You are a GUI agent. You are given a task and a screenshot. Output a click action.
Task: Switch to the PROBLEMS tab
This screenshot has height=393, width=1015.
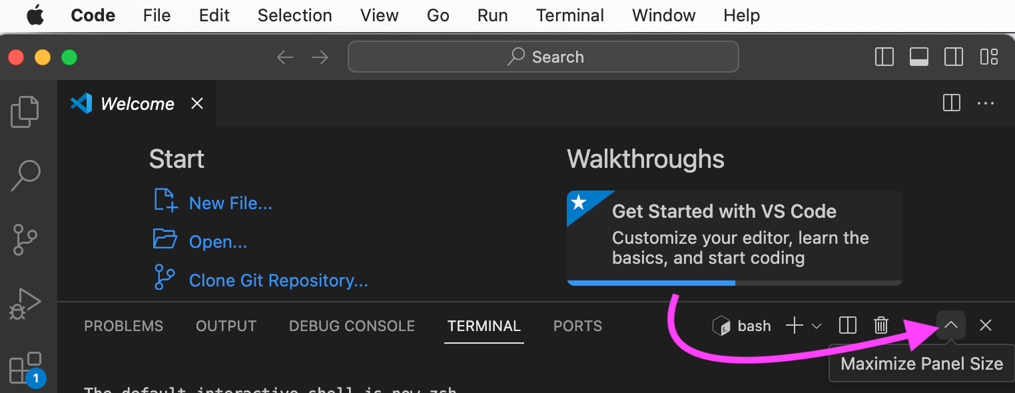[x=123, y=326]
